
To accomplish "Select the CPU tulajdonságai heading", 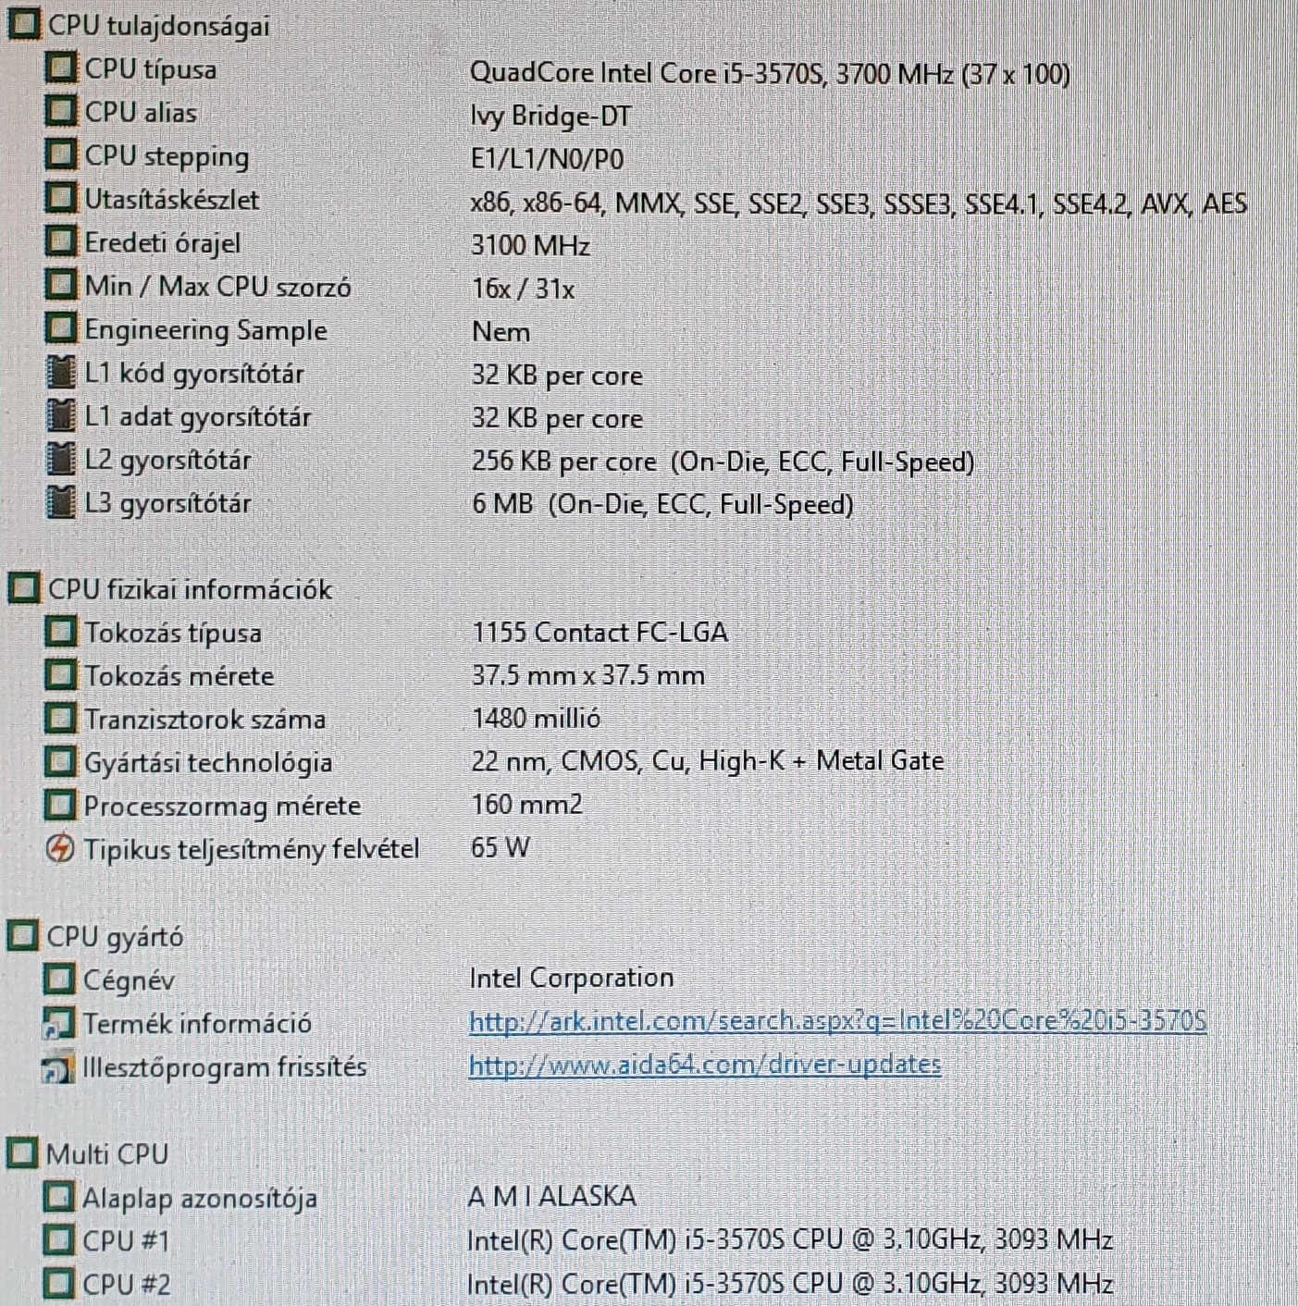I will point(159,26).
